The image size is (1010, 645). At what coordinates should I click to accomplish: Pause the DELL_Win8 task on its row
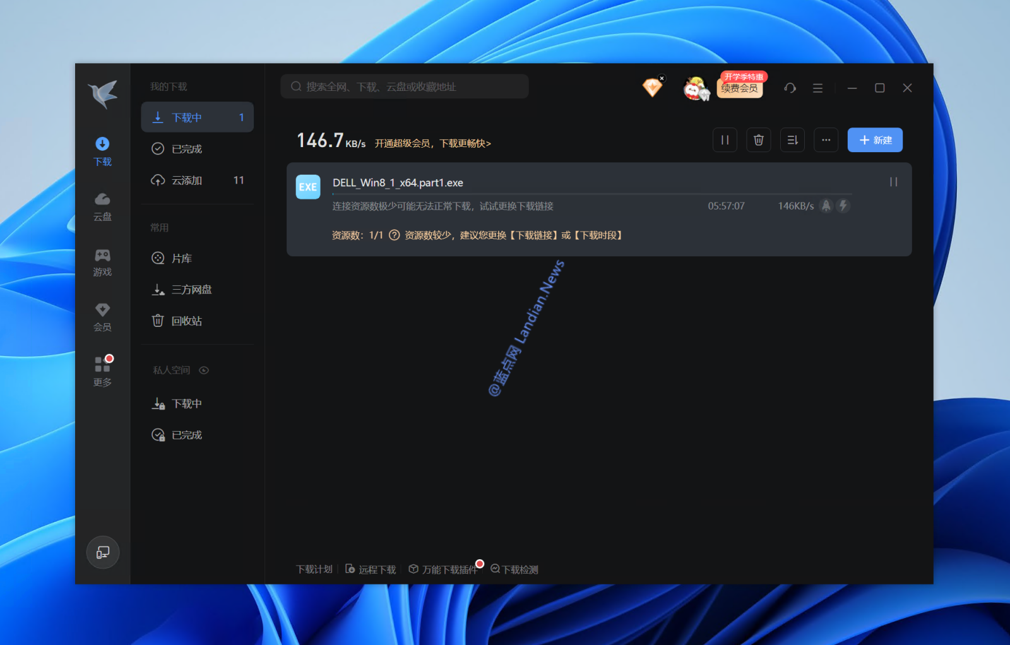893,182
